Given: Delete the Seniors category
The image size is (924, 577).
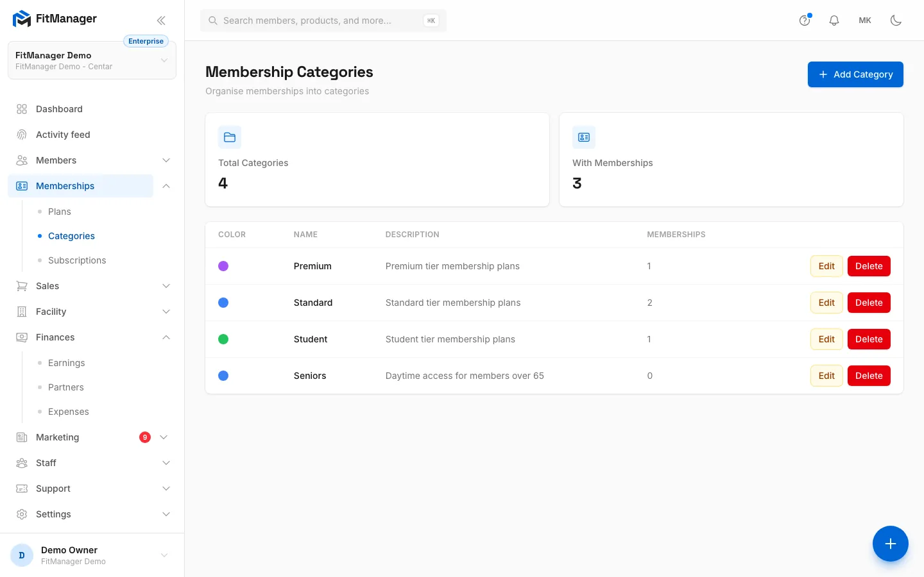Looking at the screenshot, I should click(869, 376).
